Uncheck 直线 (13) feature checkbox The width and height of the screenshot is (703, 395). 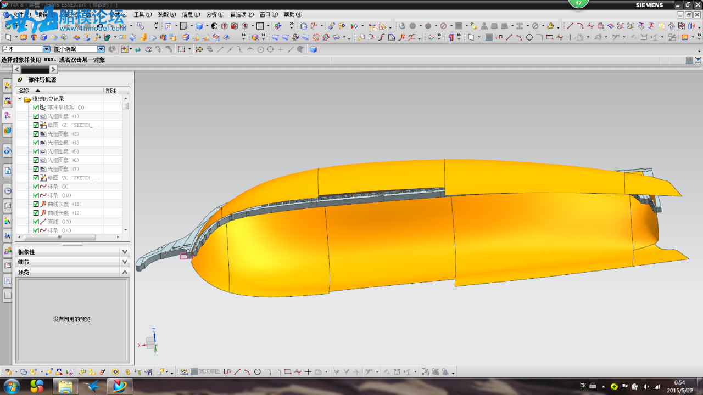click(x=36, y=222)
